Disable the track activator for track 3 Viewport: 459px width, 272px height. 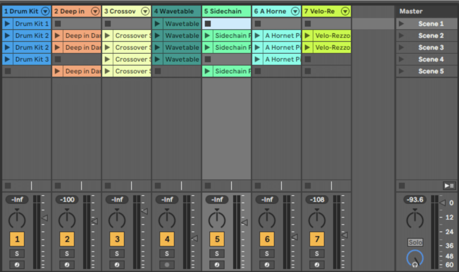pos(117,239)
